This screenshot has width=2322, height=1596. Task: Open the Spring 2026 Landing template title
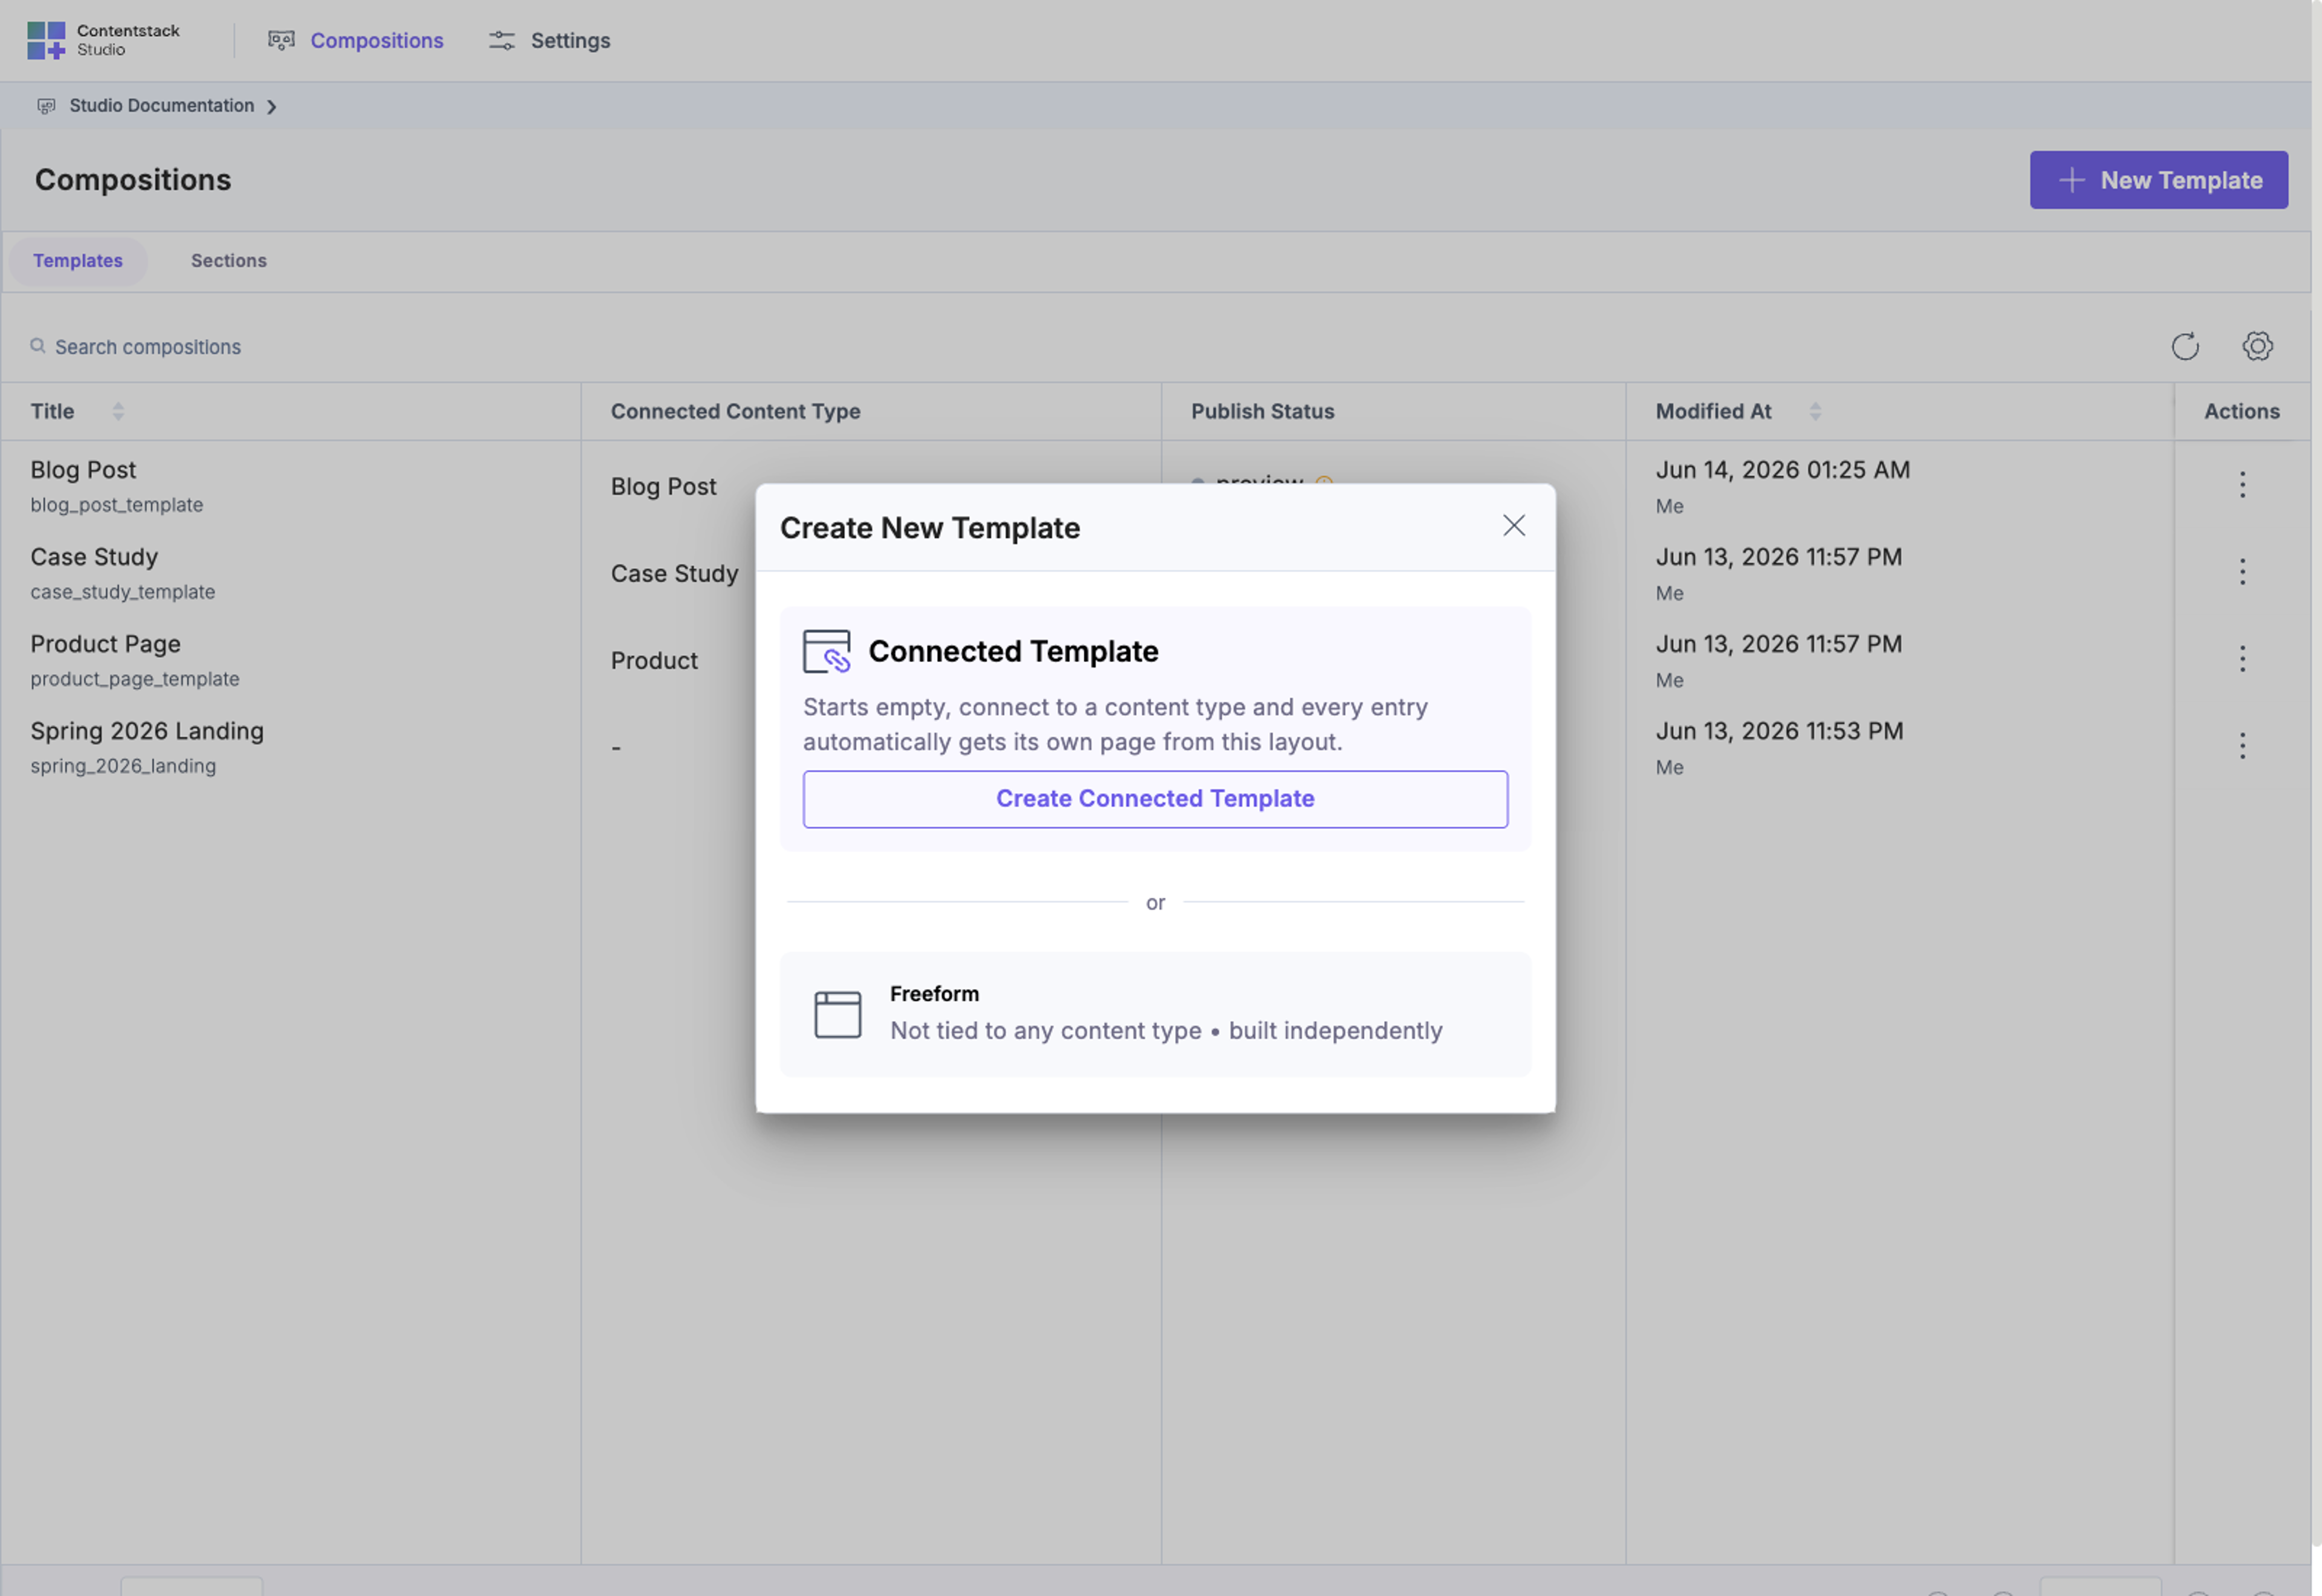click(147, 731)
